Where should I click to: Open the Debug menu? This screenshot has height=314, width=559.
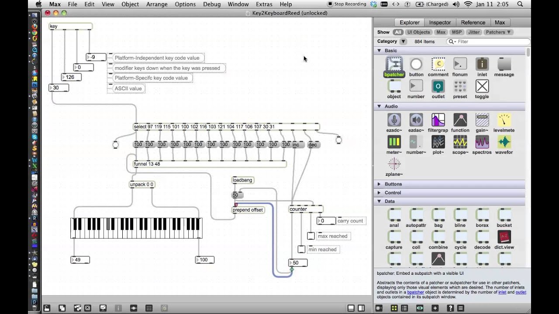tap(212, 4)
